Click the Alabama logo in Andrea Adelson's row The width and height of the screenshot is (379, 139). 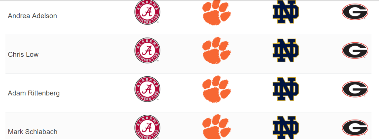coord(147,12)
